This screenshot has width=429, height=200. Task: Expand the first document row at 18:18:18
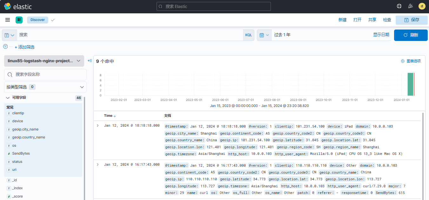point(98,126)
